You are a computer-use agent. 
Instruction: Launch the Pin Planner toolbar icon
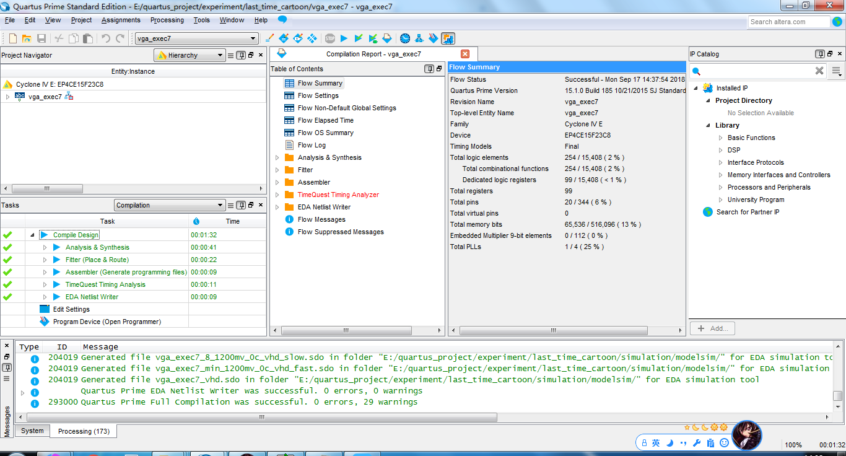(x=298, y=38)
